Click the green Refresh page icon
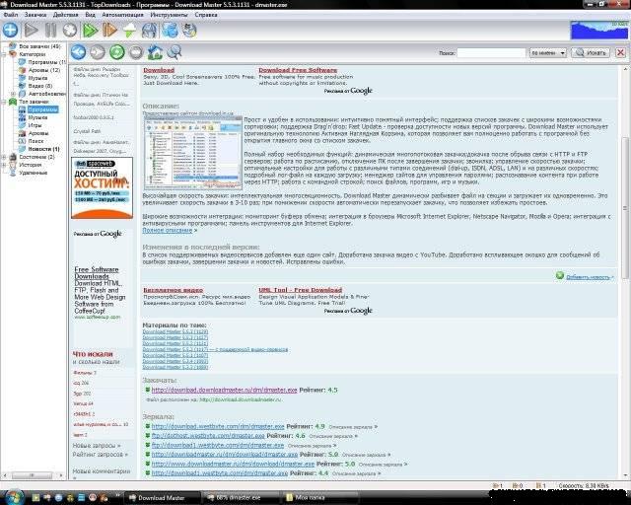 (117, 51)
